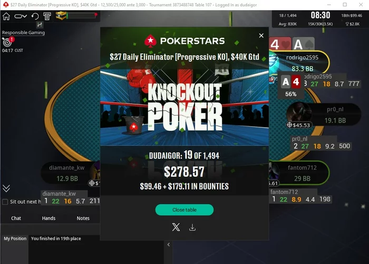Open the cashier icon in toolbar

(x=47, y=16)
